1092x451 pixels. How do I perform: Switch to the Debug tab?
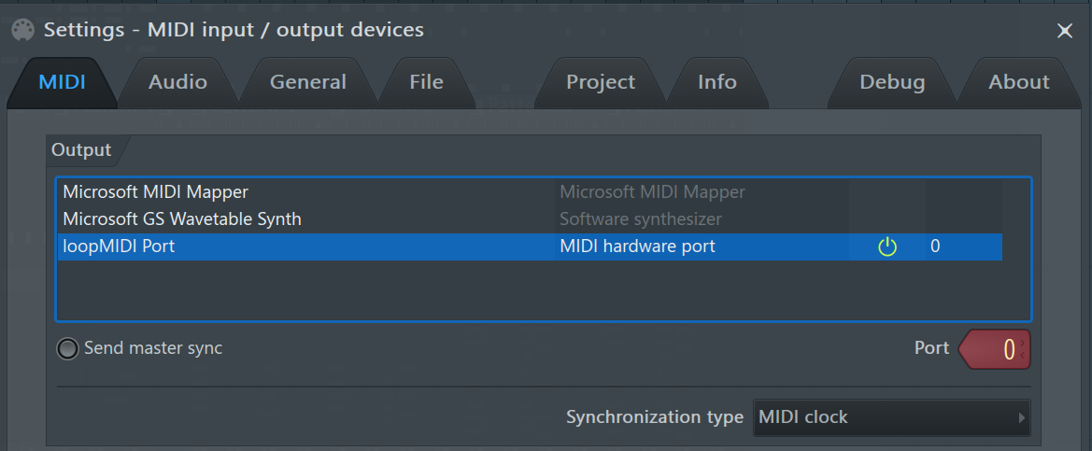tap(892, 82)
